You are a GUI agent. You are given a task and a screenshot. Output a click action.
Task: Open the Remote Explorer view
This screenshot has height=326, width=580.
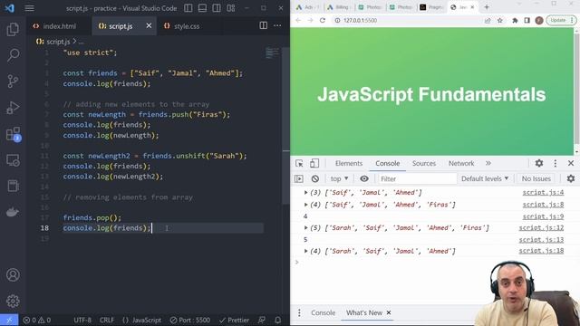click(13, 160)
